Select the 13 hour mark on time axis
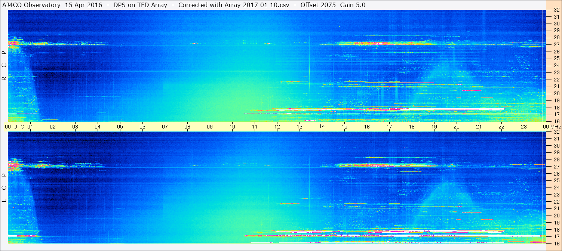 (x=300, y=127)
